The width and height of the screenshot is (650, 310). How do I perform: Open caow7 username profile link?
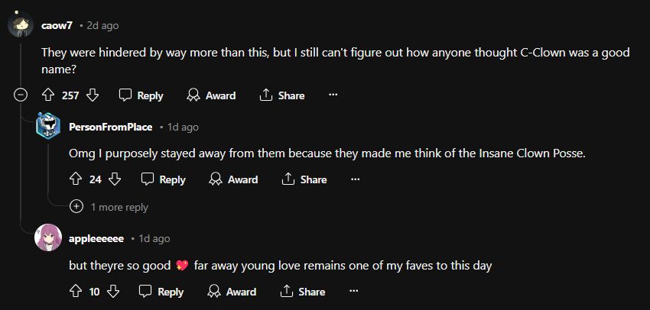(x=55, y=25)
